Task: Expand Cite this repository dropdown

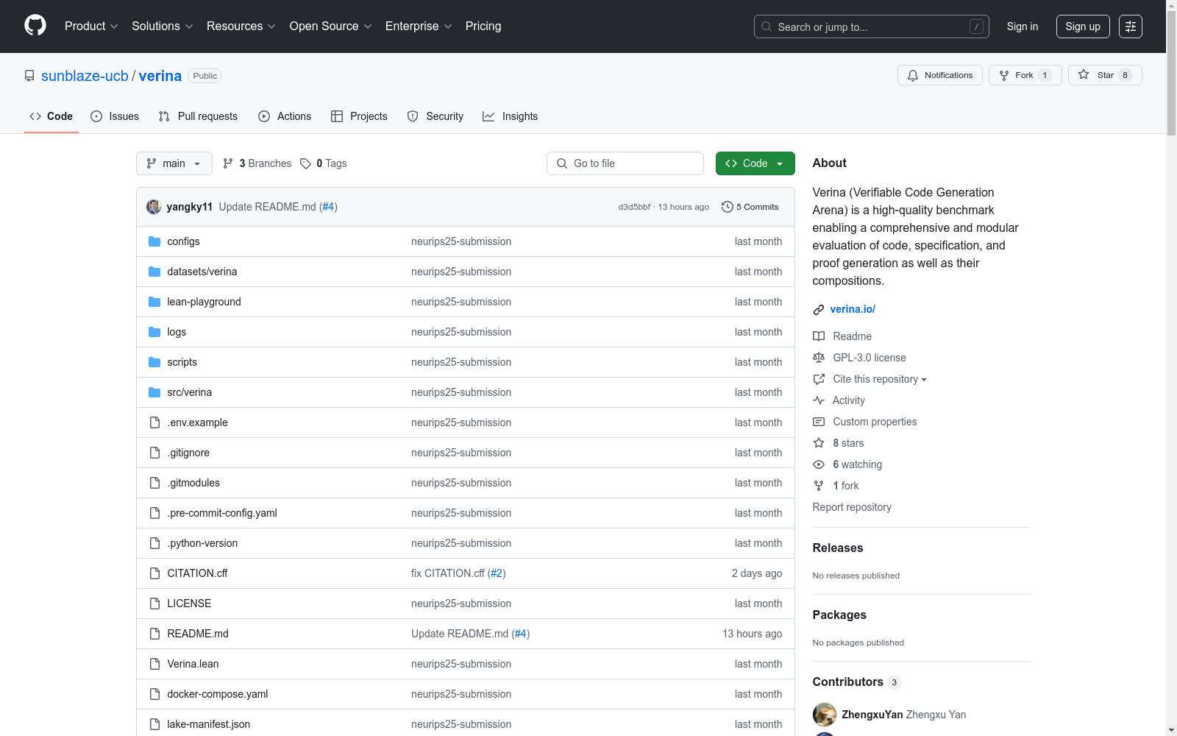Action: coord(880,379)
